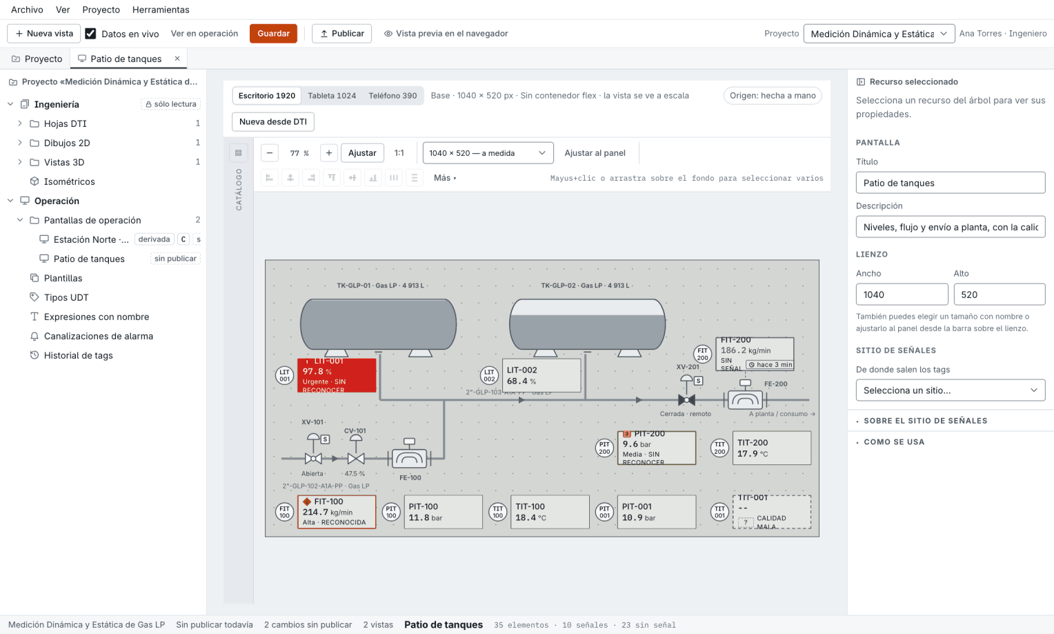
Task: Click the Ancho width input field
Action: pos(902,295)
